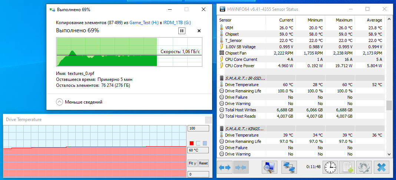Click the round icon beside Total Host Writes

pyautogui.click(x=221, y=110)
